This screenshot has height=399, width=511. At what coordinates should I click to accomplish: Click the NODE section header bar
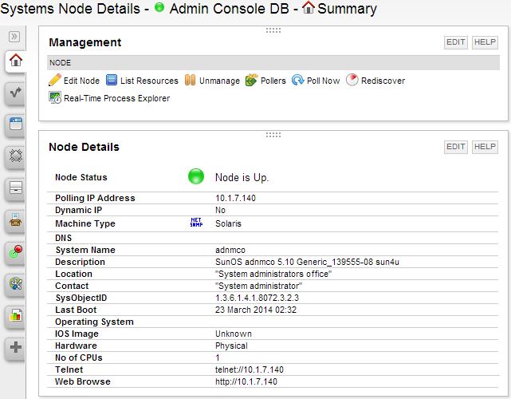(273, 62)
